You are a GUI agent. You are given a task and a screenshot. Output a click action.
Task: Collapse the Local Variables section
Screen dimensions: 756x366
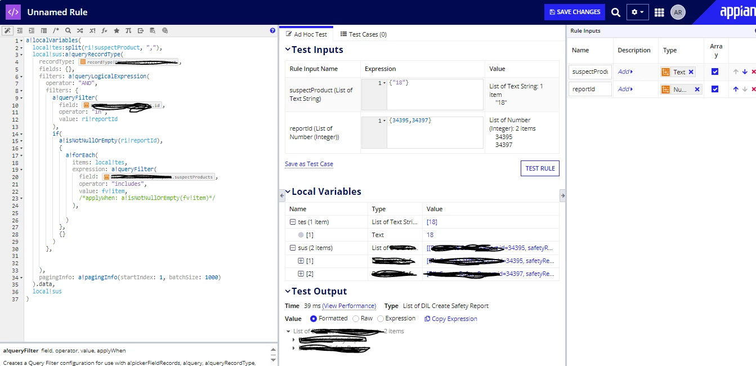coord(288,192)
